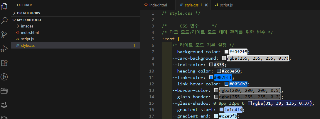Place cursor on the :root selector
Screen dimensions: 320x119
pos(169,39)
